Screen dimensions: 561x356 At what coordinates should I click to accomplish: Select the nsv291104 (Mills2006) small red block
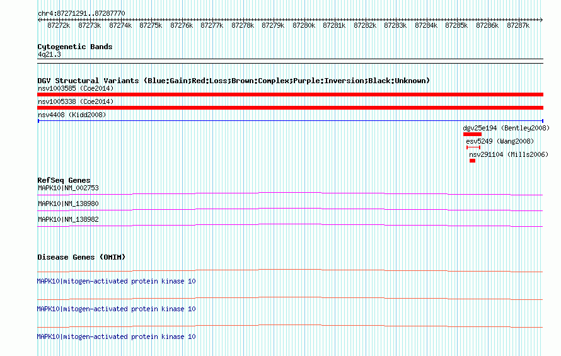tap(472, 161)
